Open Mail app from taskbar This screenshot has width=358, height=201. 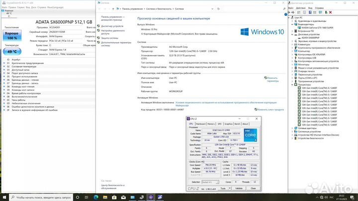tap(123, 197)
